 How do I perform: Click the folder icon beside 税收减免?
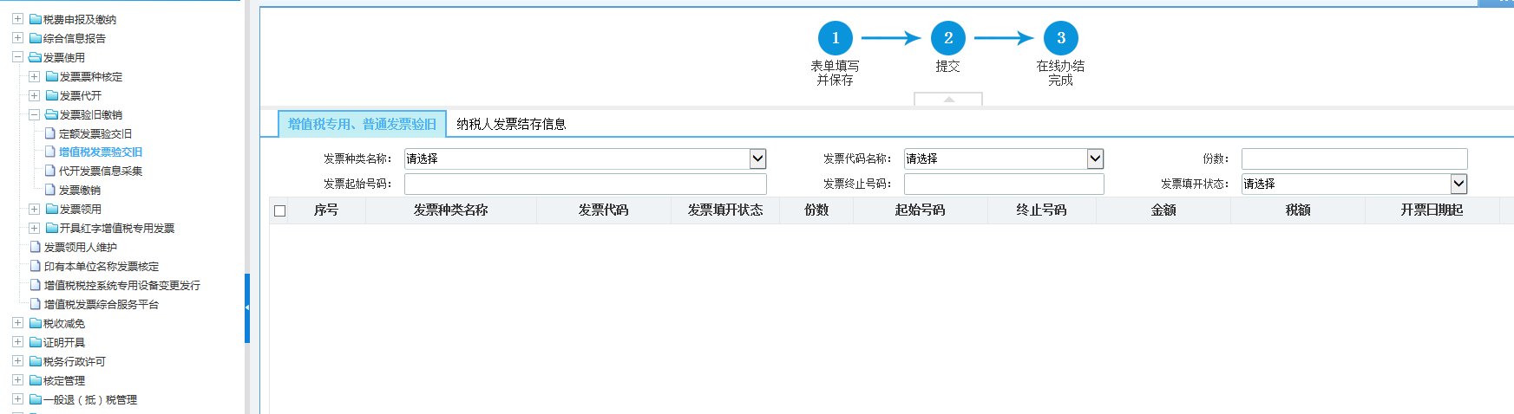click(x=36, y=324)
